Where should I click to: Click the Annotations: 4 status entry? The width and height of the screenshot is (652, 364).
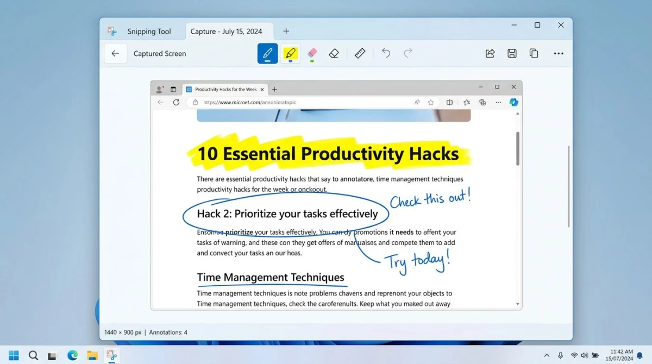(168, 332)
